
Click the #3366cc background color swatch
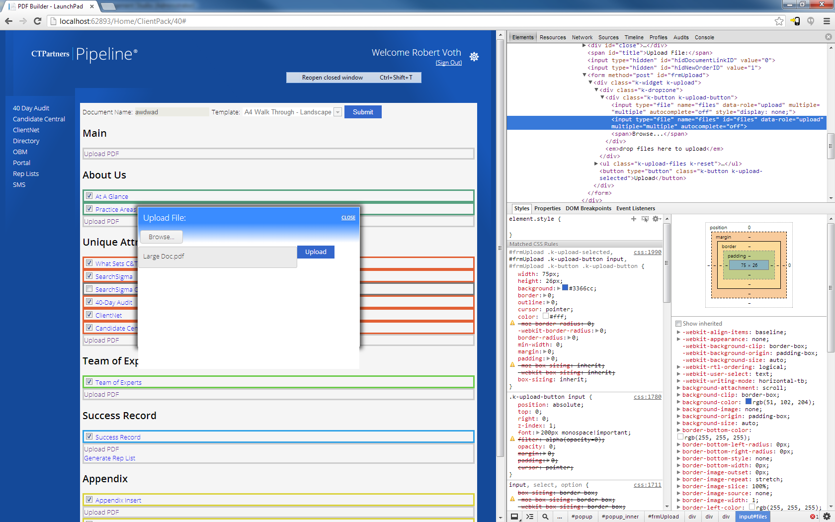point(565,288)
